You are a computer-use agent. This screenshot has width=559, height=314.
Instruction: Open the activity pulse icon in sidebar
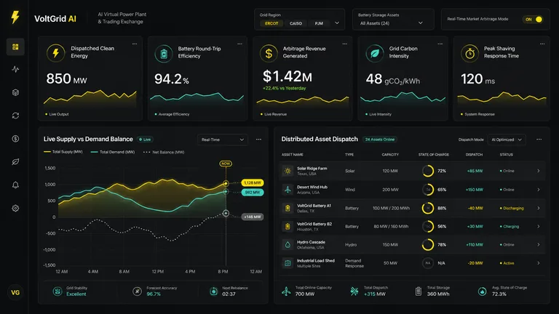click(15, 69)
